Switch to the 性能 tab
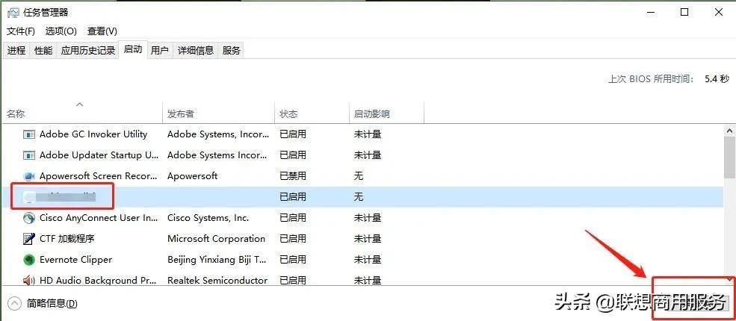This screenshot has height=321, width=736. 43,51
